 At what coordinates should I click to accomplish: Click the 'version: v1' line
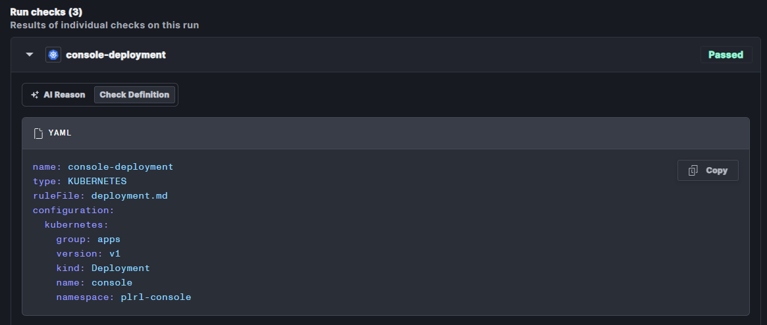[x=88, y=253]
